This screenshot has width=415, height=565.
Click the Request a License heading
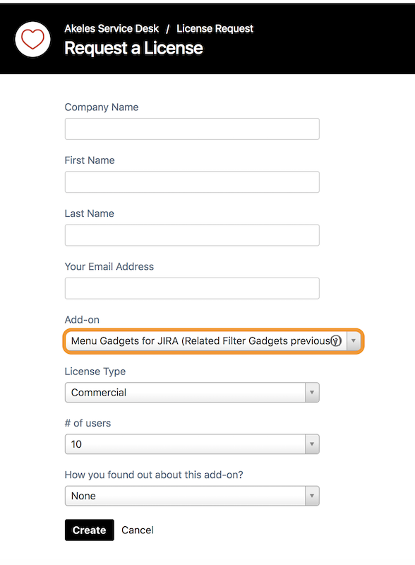[133, 48]
